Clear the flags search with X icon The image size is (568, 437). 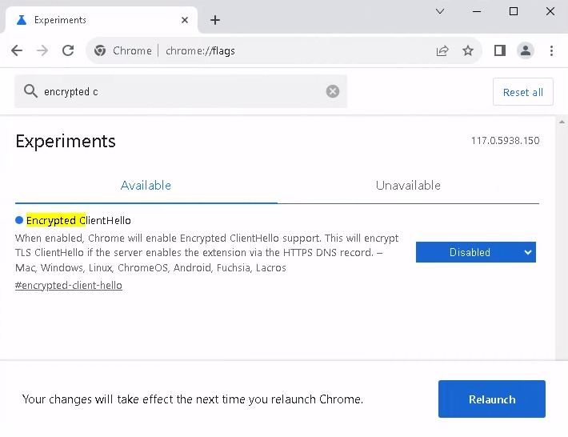[x=333, y=91]
